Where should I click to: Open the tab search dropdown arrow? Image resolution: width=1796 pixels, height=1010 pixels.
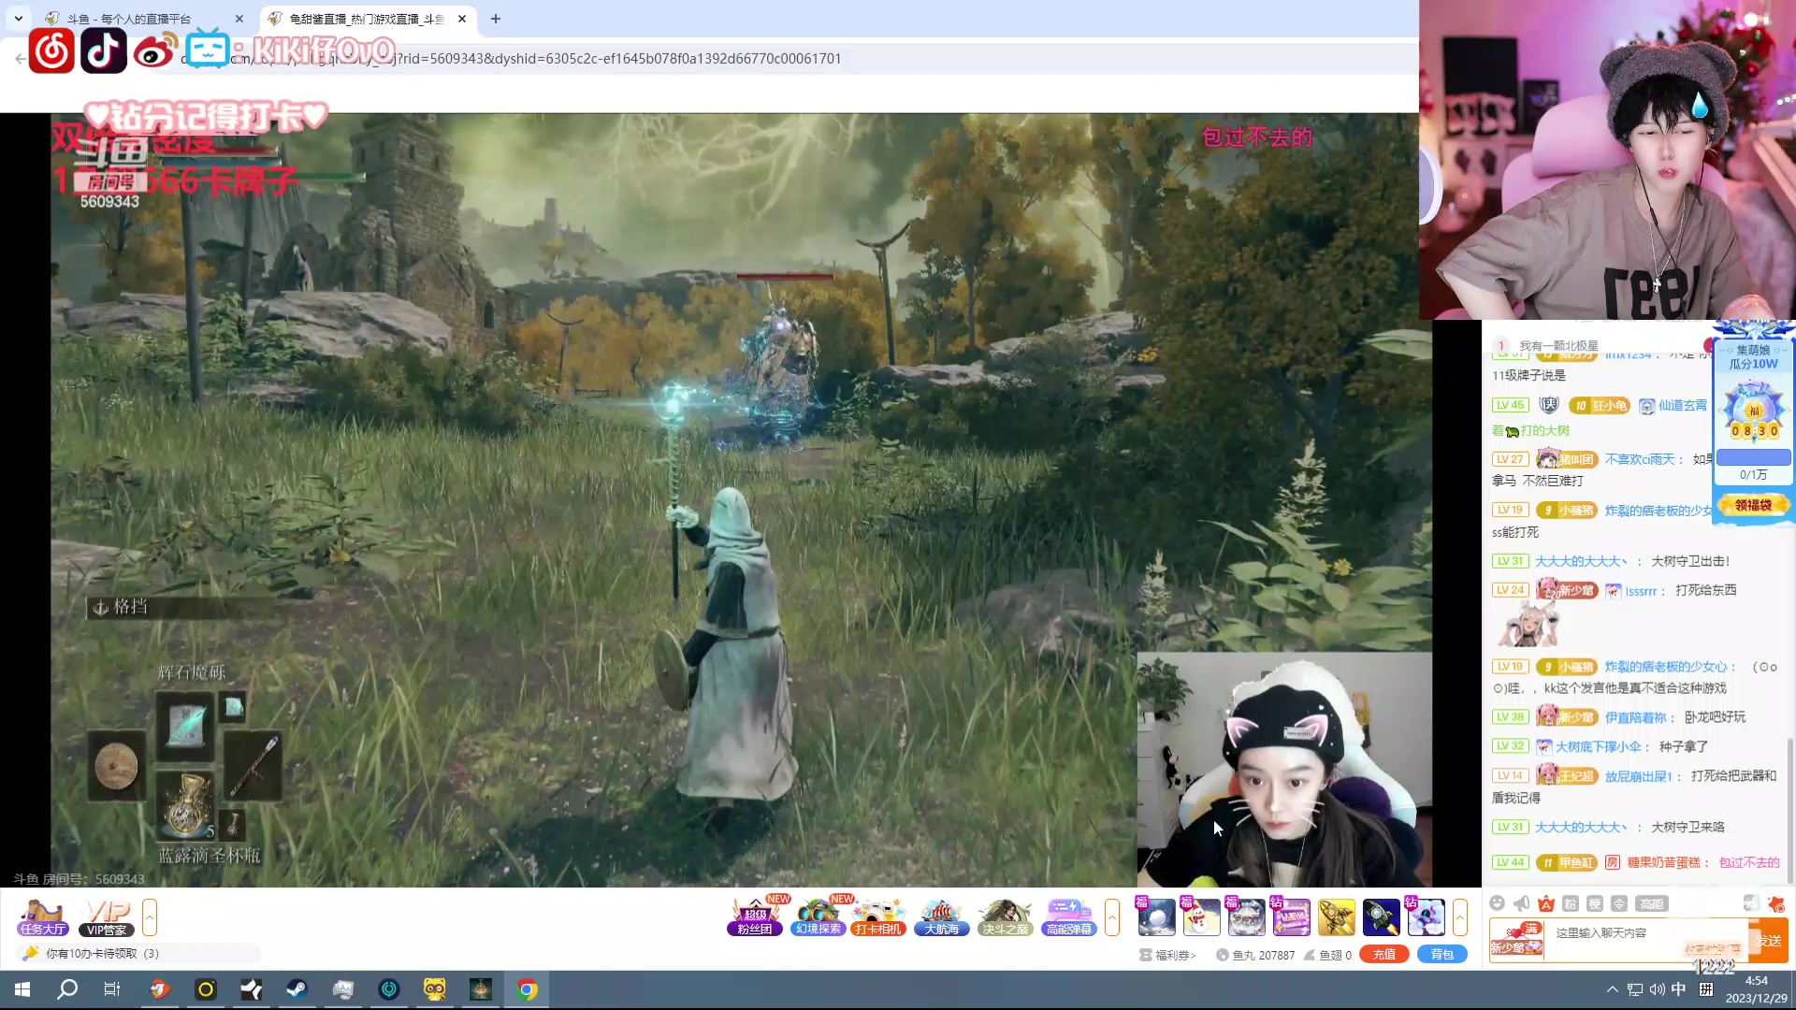click(x=18, y=19)
